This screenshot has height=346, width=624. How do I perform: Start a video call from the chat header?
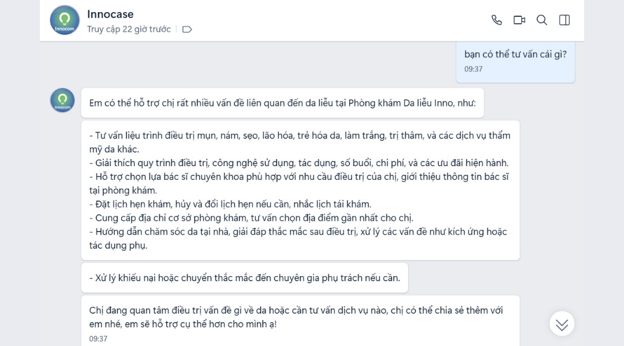519,19
